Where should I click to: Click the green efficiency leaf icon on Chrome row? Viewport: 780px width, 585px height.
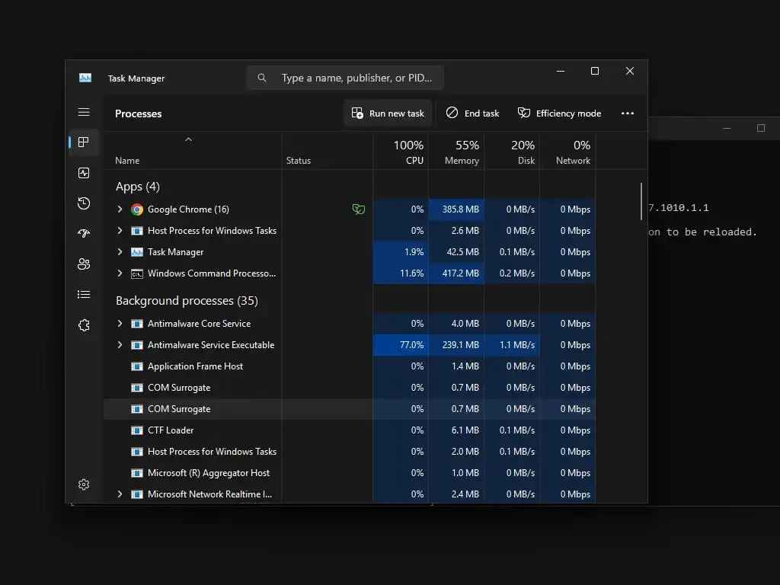pos(358,209)
